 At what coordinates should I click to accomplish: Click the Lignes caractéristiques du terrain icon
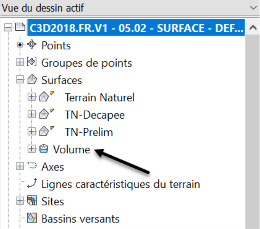point(32,183)
